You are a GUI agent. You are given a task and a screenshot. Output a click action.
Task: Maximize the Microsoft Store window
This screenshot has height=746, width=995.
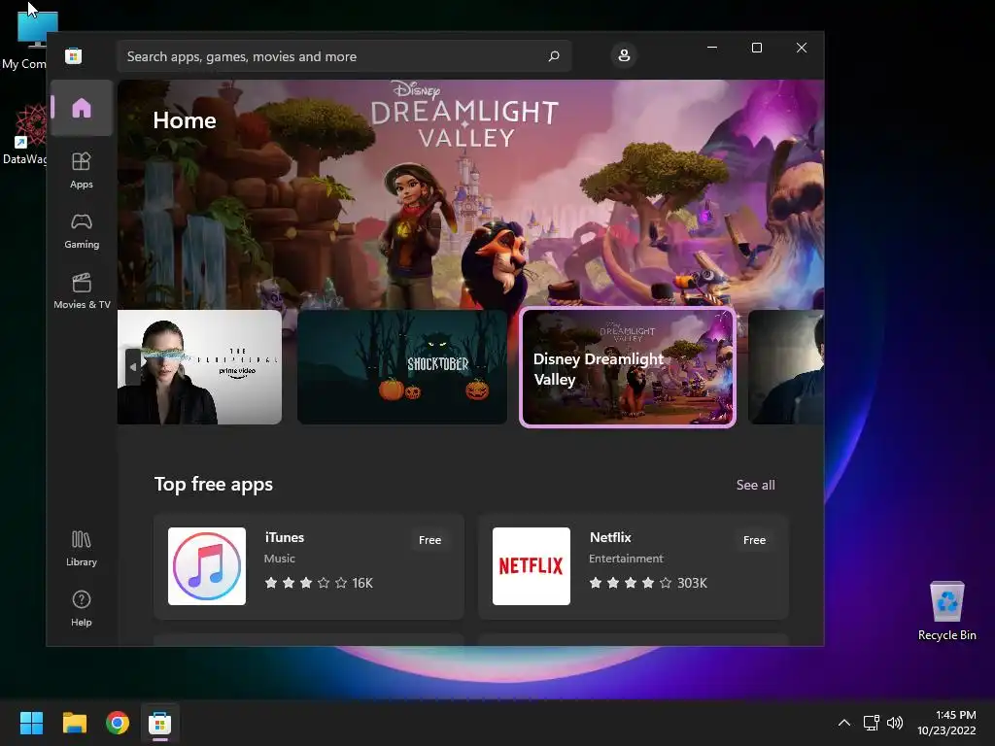(756, 48)
